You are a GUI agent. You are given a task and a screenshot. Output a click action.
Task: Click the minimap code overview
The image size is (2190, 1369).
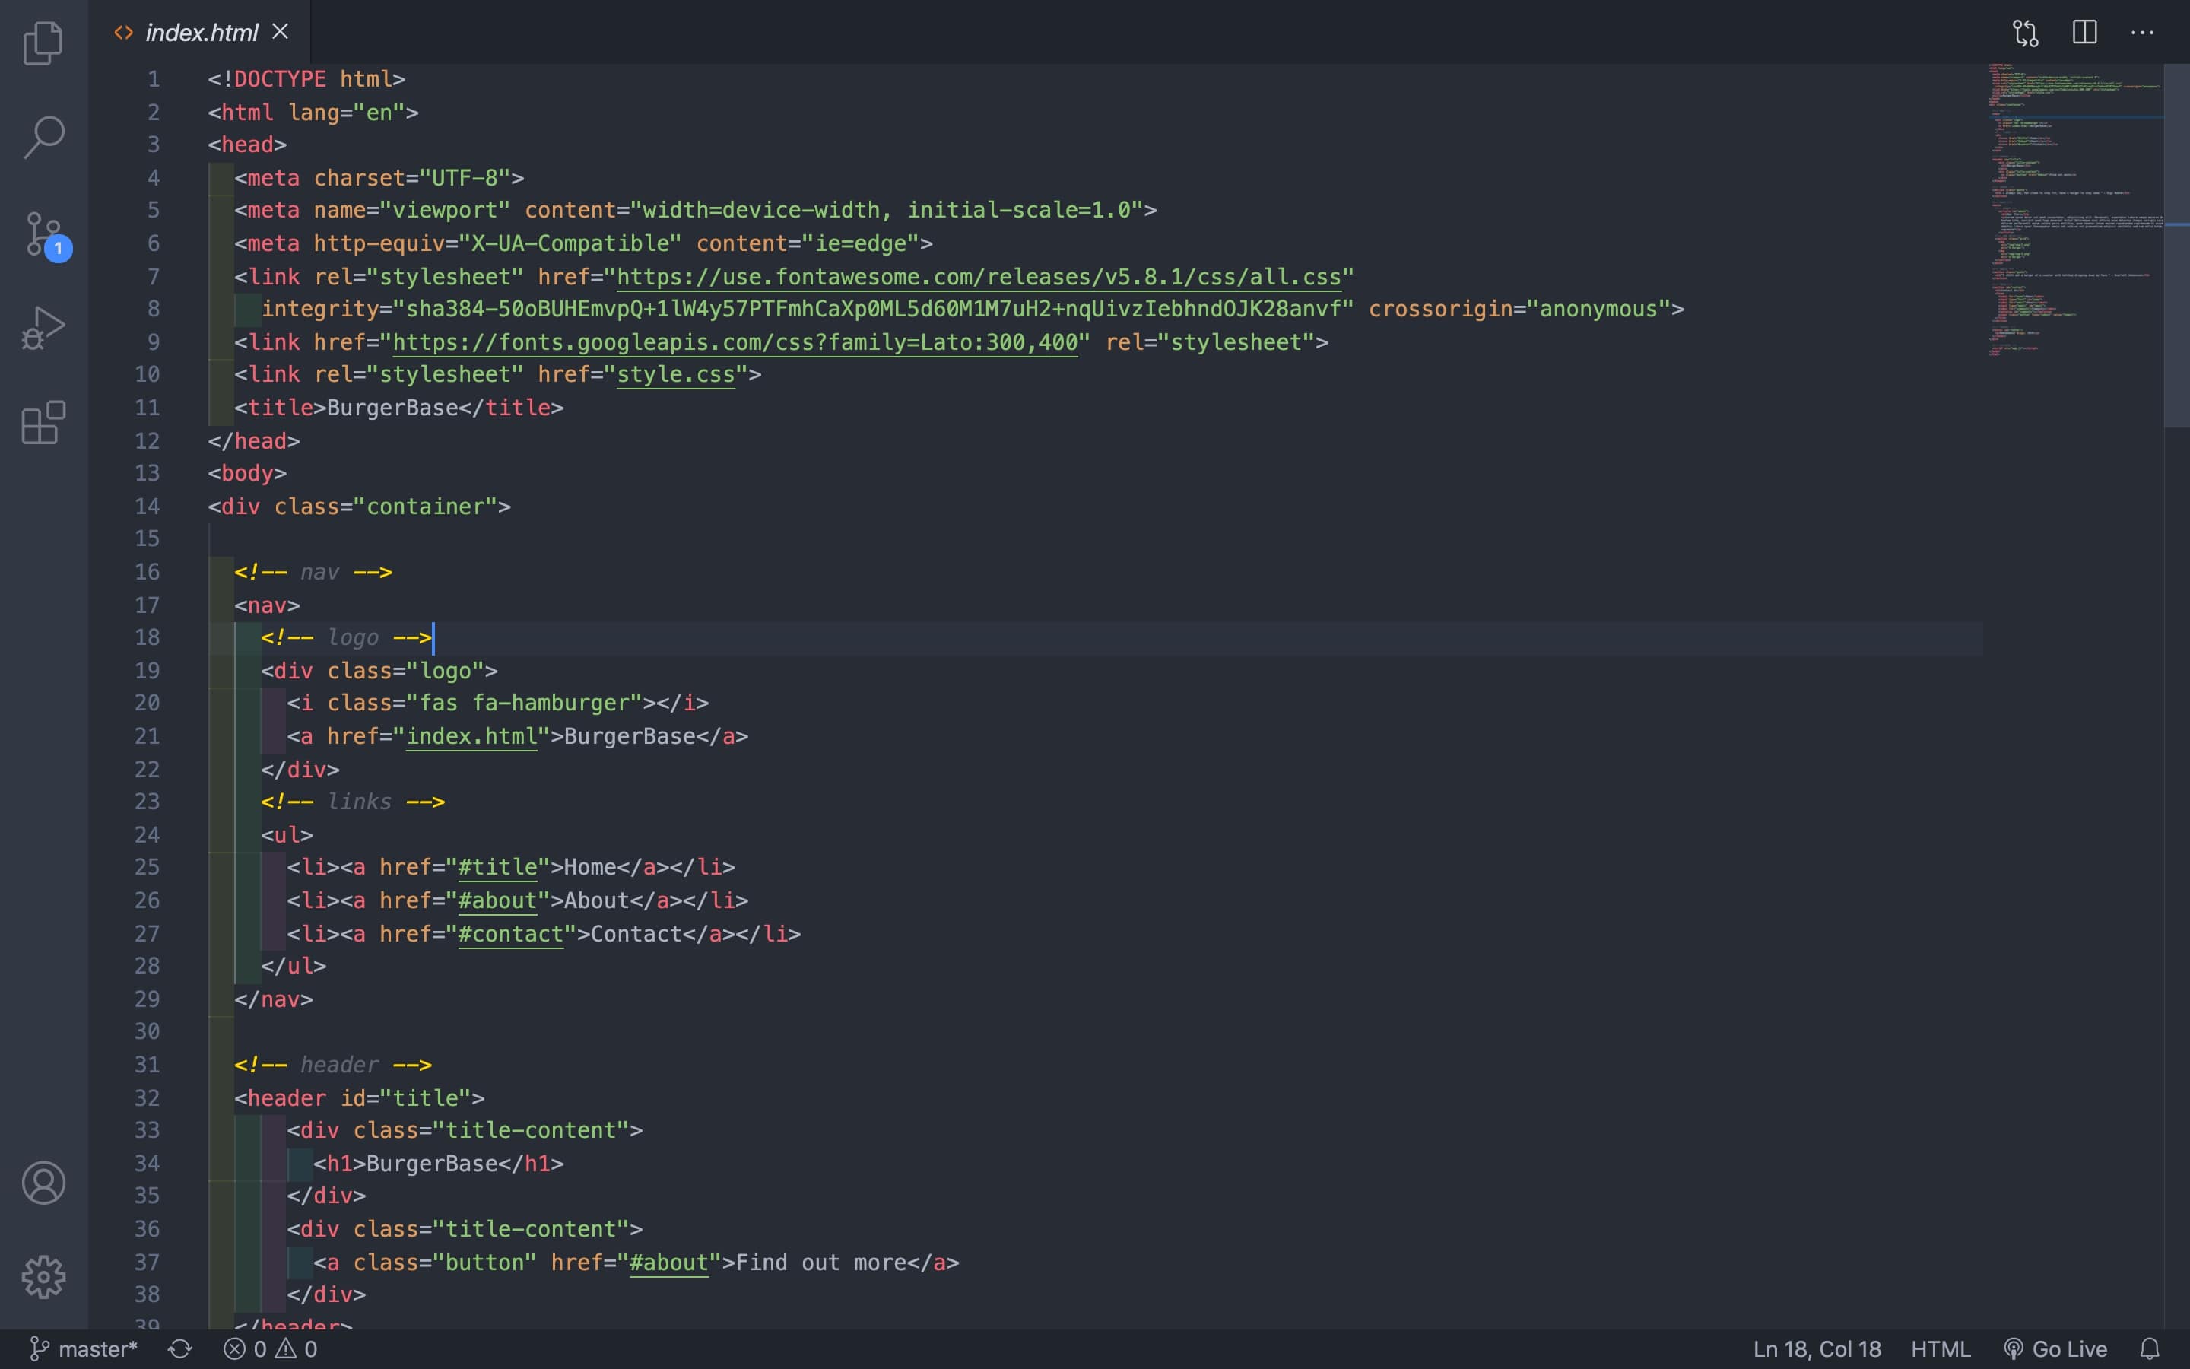2074,210
